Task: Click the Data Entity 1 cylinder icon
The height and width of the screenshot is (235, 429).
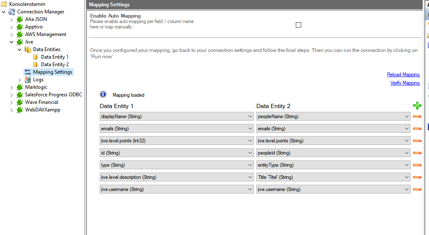Action: [36, 57]
